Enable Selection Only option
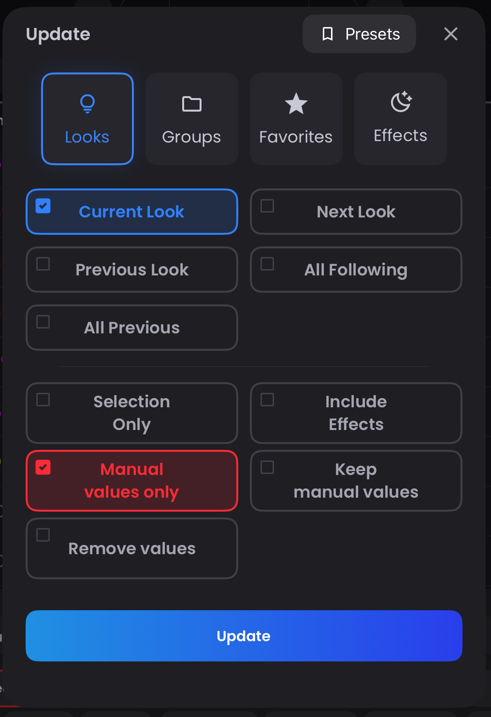 43,400
